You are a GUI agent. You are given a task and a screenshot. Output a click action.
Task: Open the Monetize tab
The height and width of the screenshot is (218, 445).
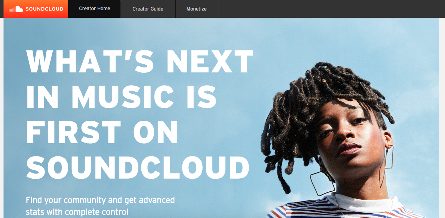[196, 9]
